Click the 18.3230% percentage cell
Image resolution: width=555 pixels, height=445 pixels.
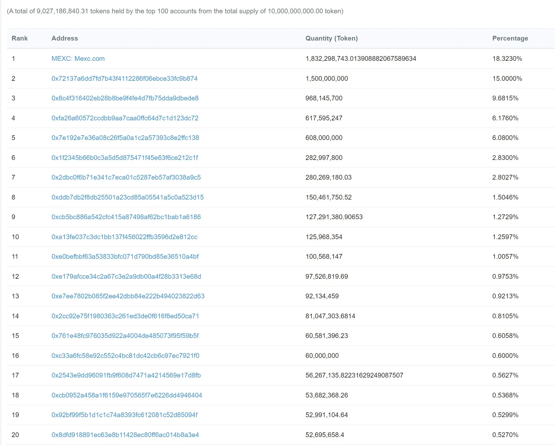click(x=507, y=59)
